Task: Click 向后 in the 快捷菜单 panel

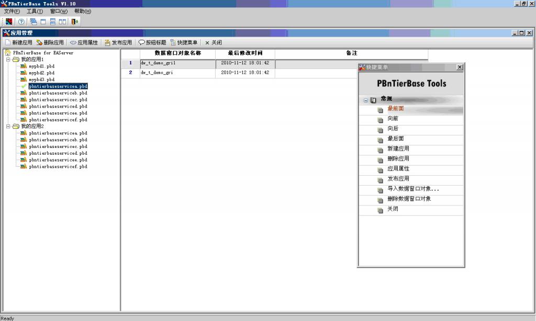Action: [393, 129]
